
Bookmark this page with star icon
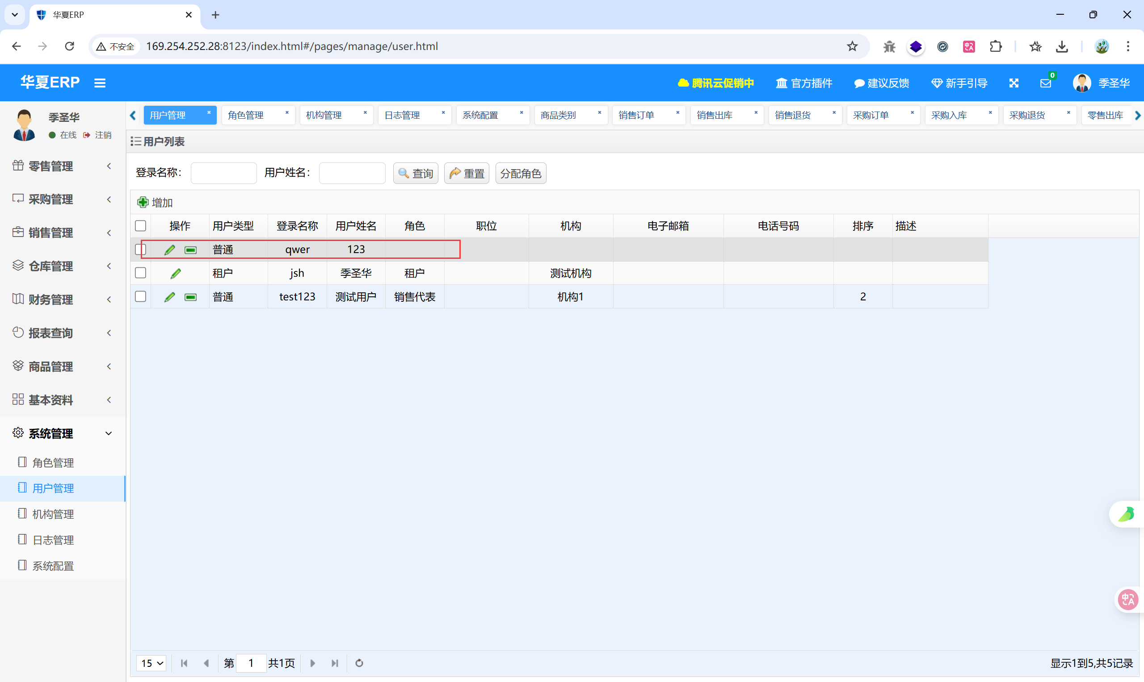tap(852, 46)
